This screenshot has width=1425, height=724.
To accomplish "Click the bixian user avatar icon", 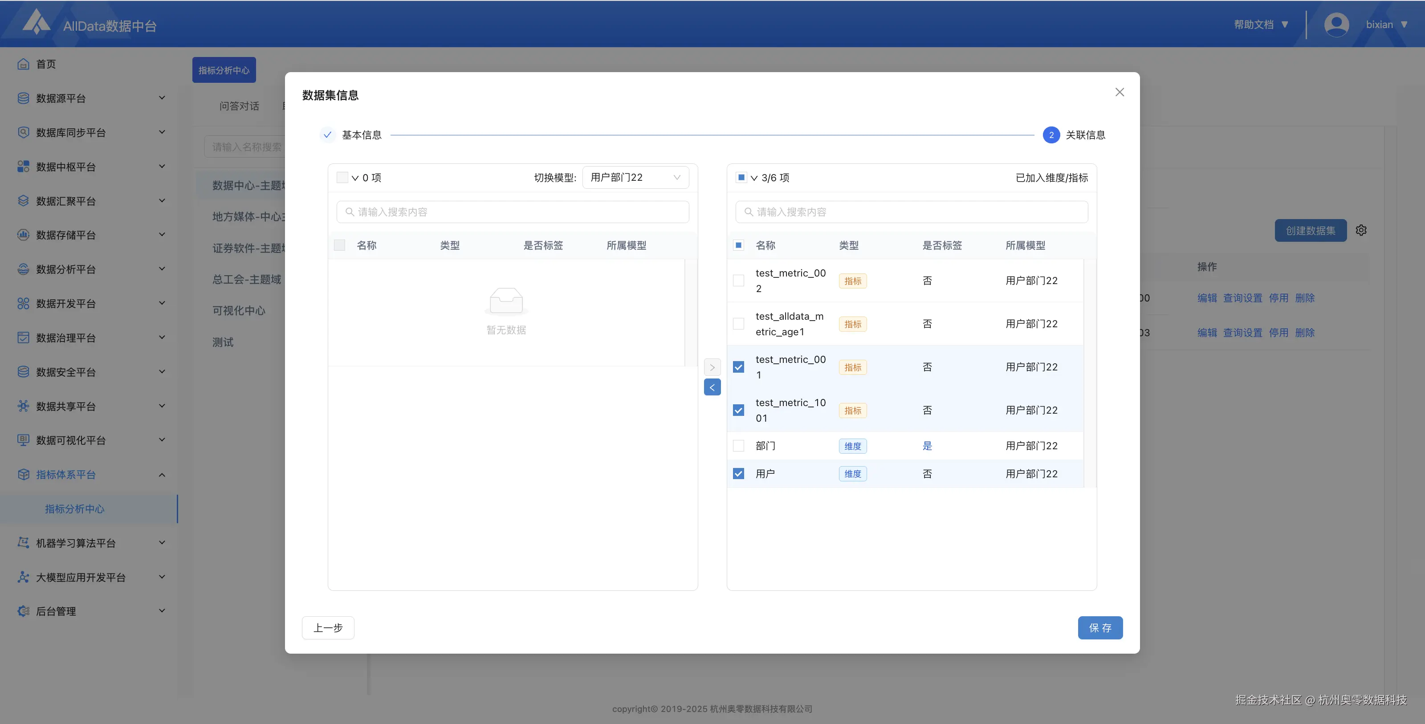I will tap(1336, 25).
